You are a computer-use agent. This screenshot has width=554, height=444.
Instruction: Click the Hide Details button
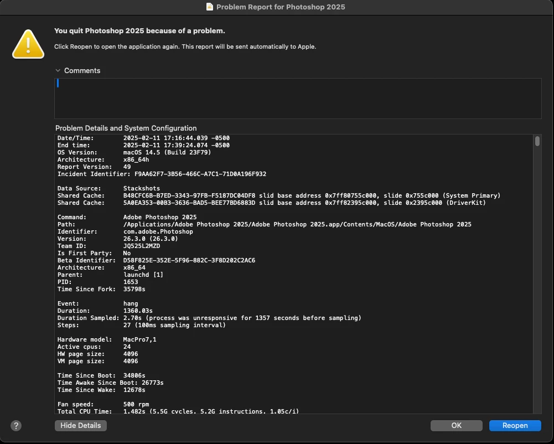pyautogui.click(x=81, y=426)
